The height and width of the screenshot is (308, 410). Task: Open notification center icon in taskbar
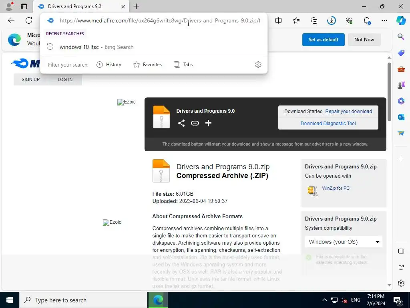398,300
